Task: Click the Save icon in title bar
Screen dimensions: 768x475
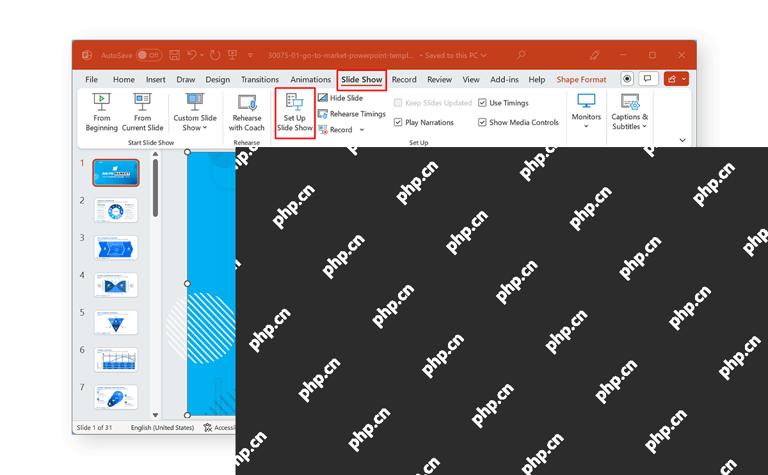Action: point(174,56)
